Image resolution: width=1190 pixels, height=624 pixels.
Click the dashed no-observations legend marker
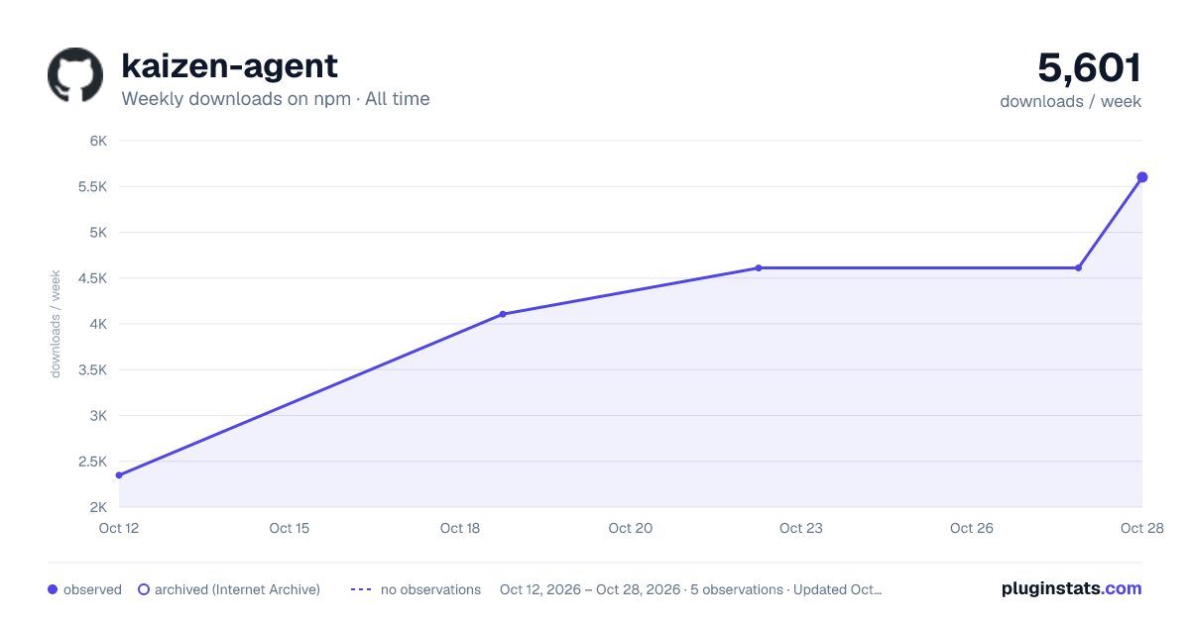[x=361, y=589]
